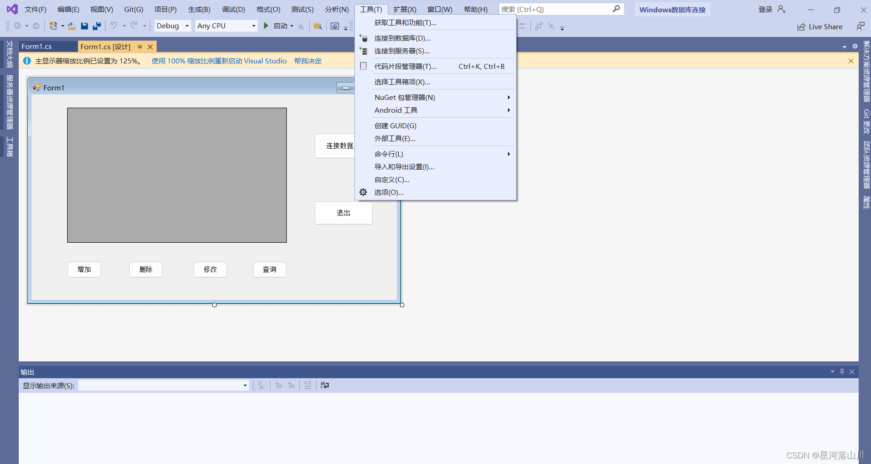Click the 帮我决定 link in the banner
871x464 pixels.
308,61
